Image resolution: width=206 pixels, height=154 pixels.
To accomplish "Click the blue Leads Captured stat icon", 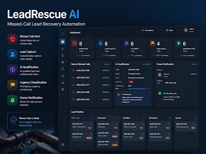I will click(x=101, y=43).
